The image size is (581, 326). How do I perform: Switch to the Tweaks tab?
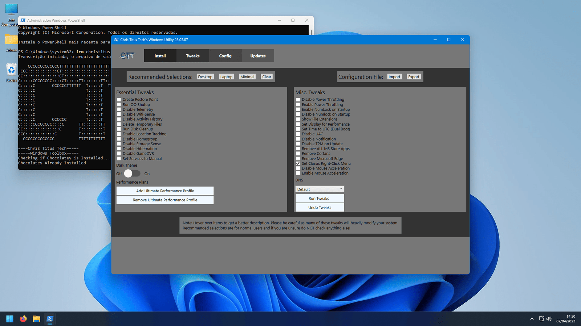coord(193,56)
